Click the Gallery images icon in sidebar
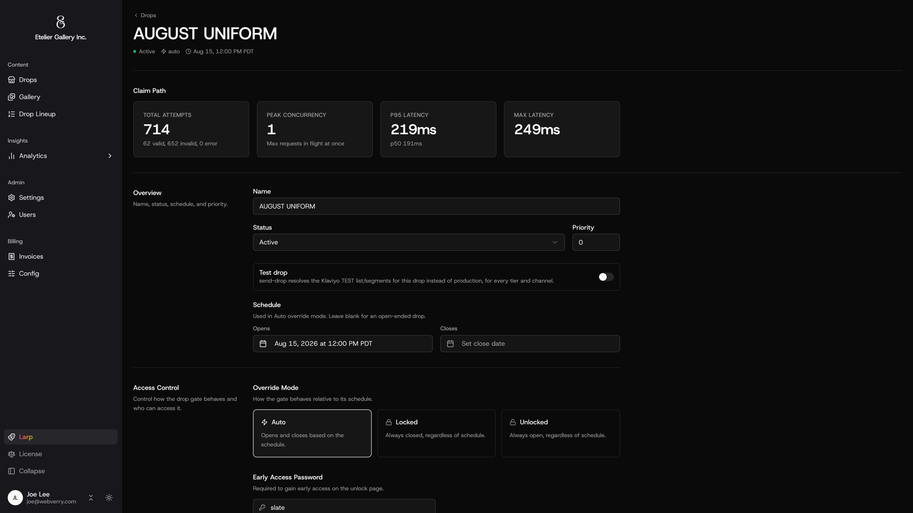The height and width of the screenshot is (513, 913). [x=11, y=97]
